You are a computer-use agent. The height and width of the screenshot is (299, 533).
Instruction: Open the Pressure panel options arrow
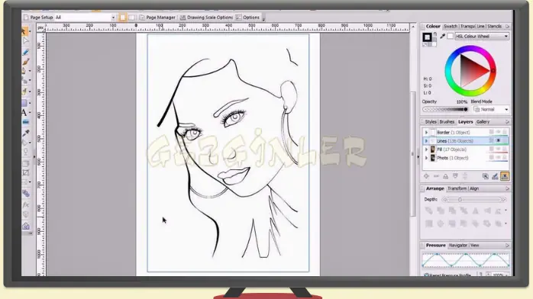[507, 245]
